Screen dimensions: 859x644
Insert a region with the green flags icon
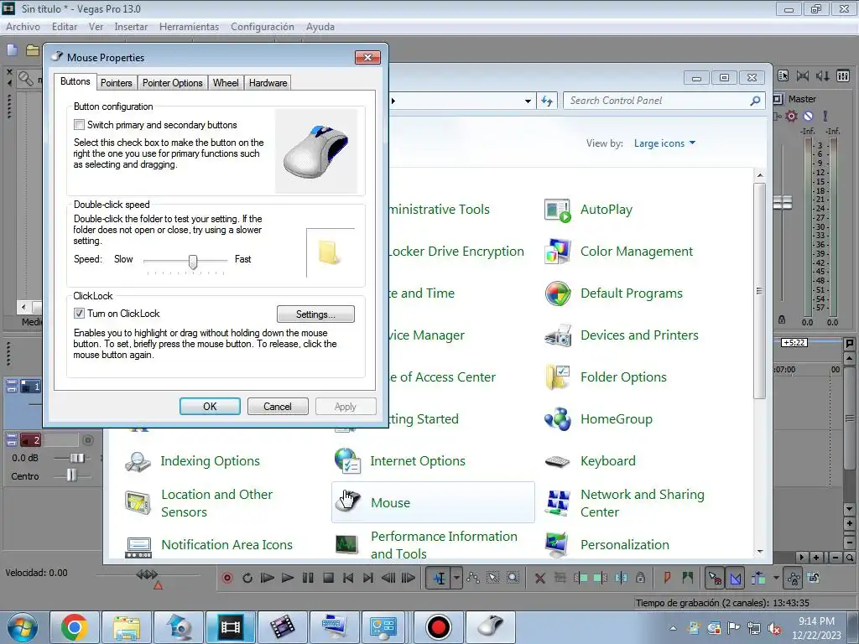[x=688, y=578]
